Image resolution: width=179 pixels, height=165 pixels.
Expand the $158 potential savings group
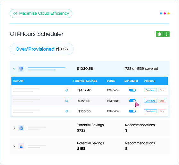tap(14, 146)
